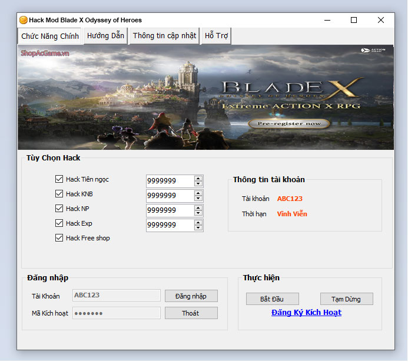Viewport: 408px width, 362px height.
Task: Disable the Hack NP checkbox
Action: tap(59, 209)
